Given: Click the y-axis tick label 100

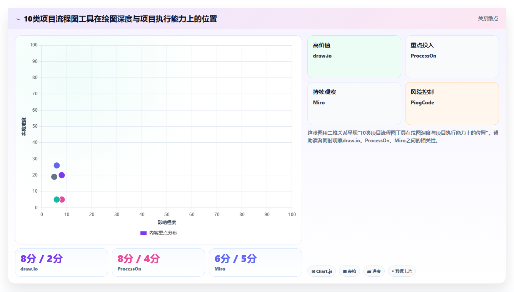Looking at the screenshot, I should [x=34, y=45].
